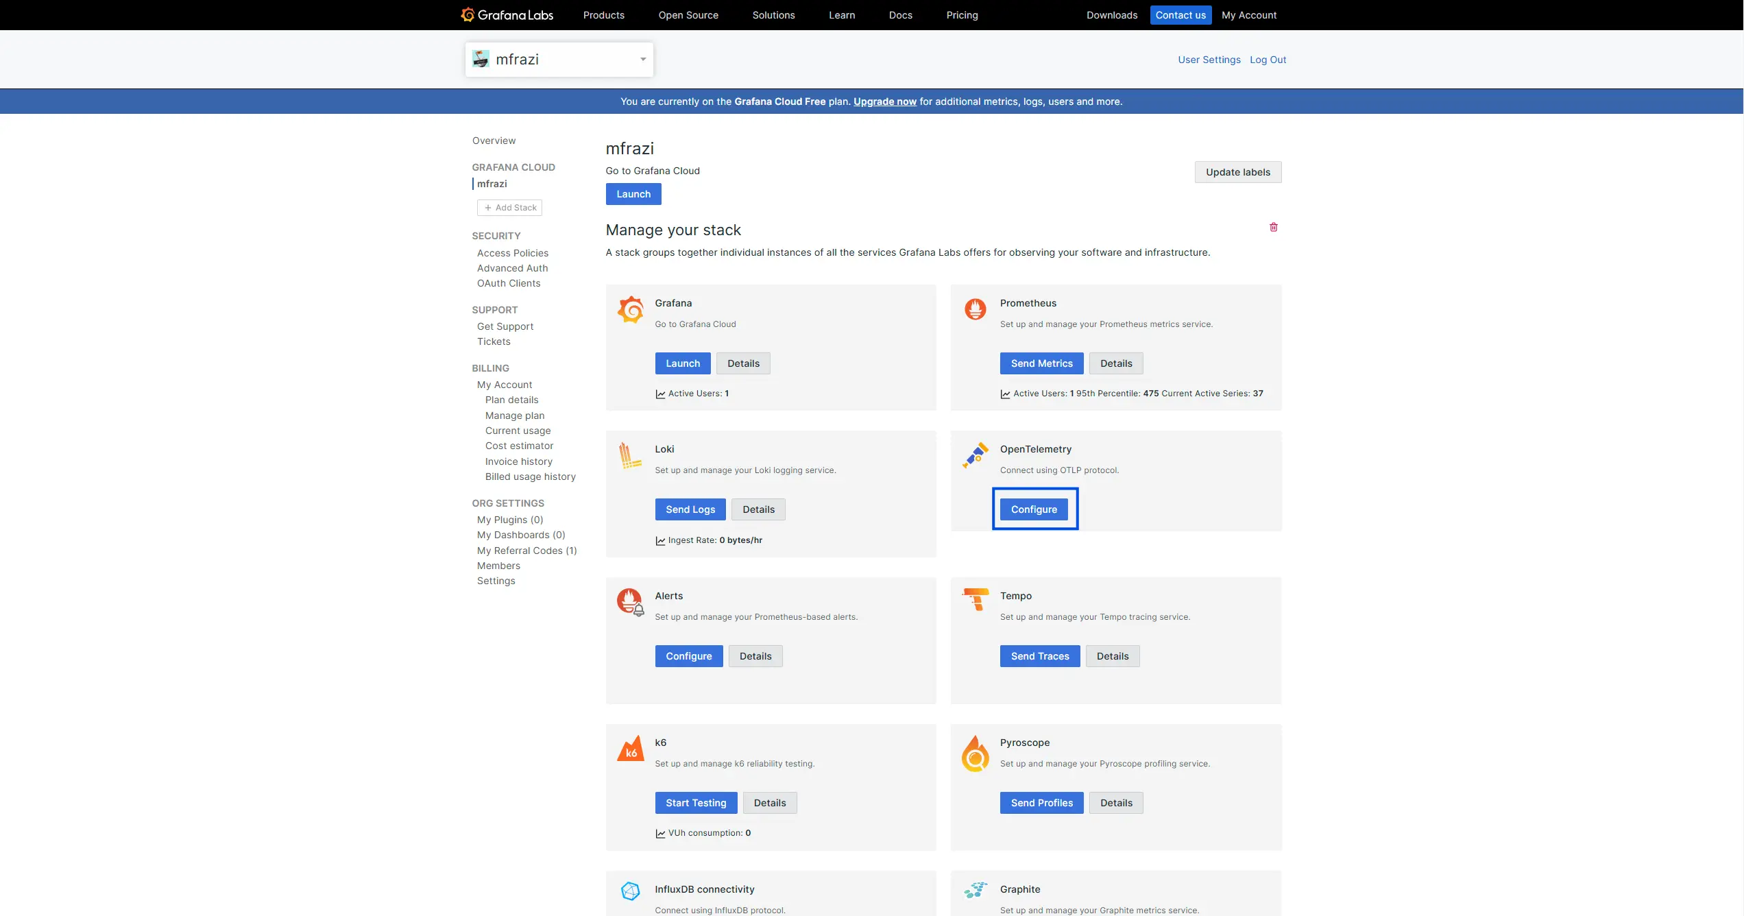Click the Grafana Active Users chart icon
This screenshot has height=916, width=1744.
660,394
